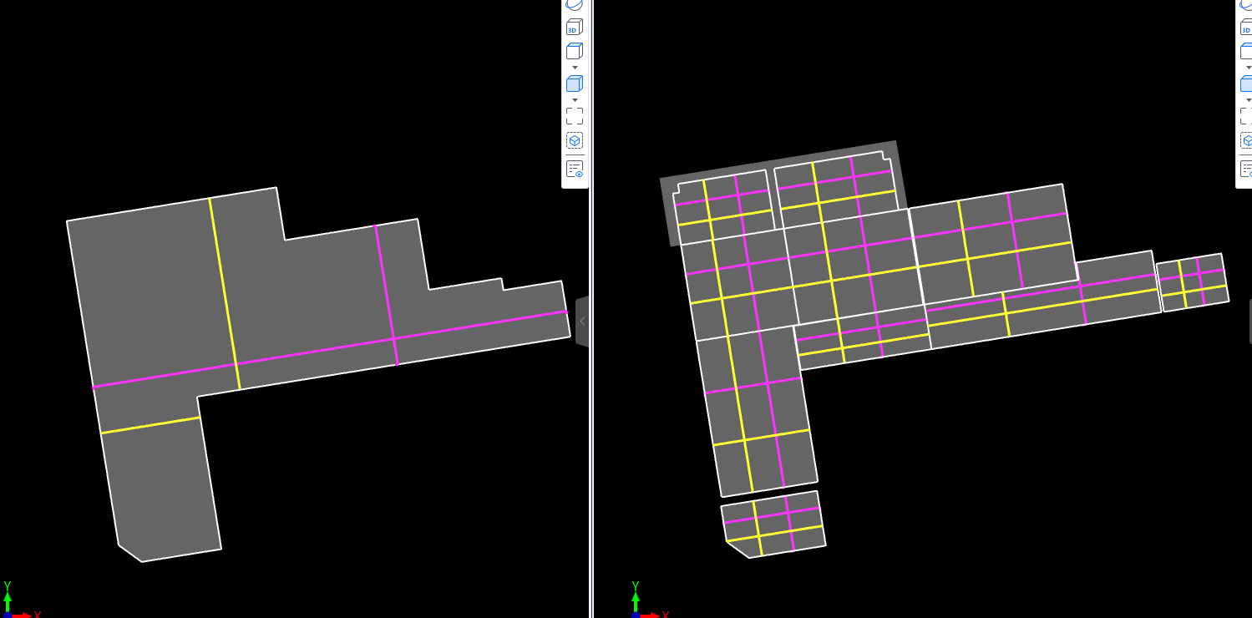This screenshot has height=618, width=1252.
Task: Click the top-face view cube icon in left pane
Action: 574,51
